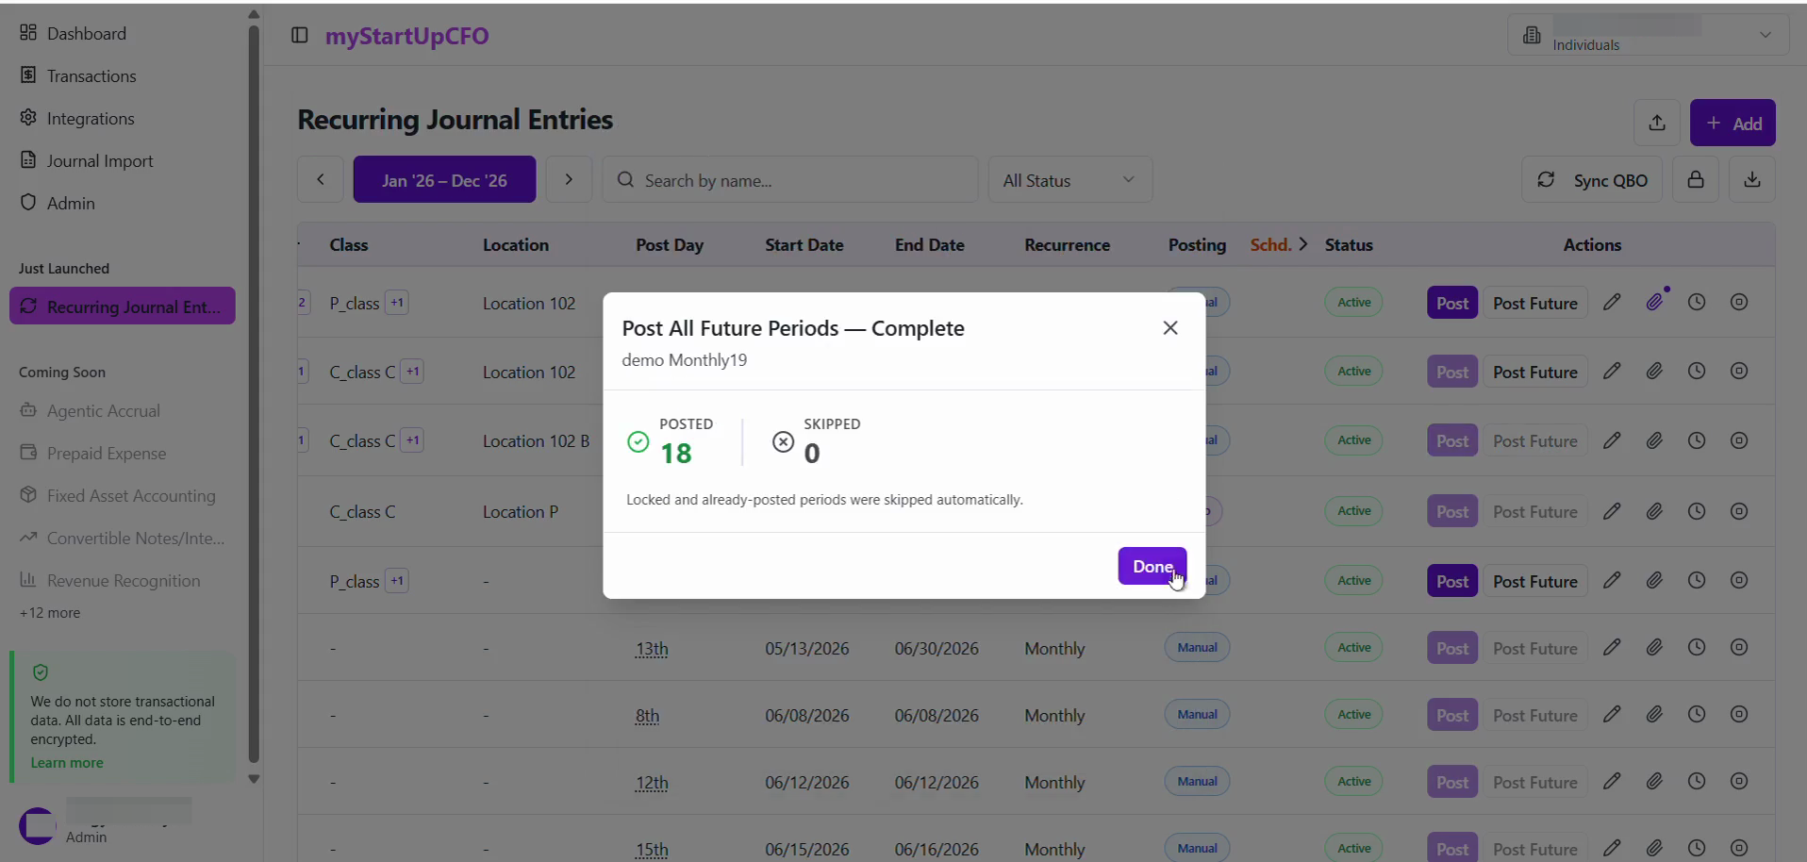Image resolution: width=1807 pixels, height=862 pixels.
Task: Open the history clock in Location 102 B row
Action: pos(1697,440)
